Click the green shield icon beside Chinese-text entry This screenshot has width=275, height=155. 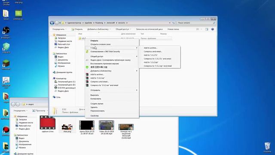(x=87, y=67)
